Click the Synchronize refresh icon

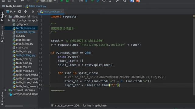point(15,1)
